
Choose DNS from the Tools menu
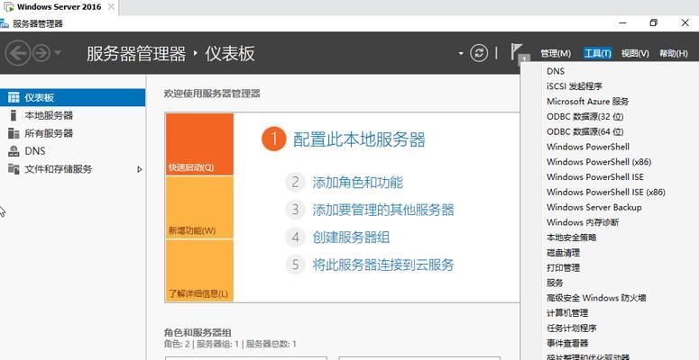point(556,71)
